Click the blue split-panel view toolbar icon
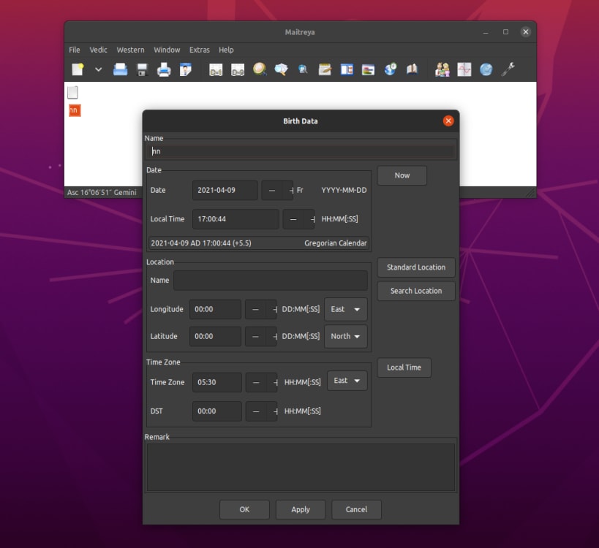The image size is (599, 548). pyautogui.click(x=347, y=69)
